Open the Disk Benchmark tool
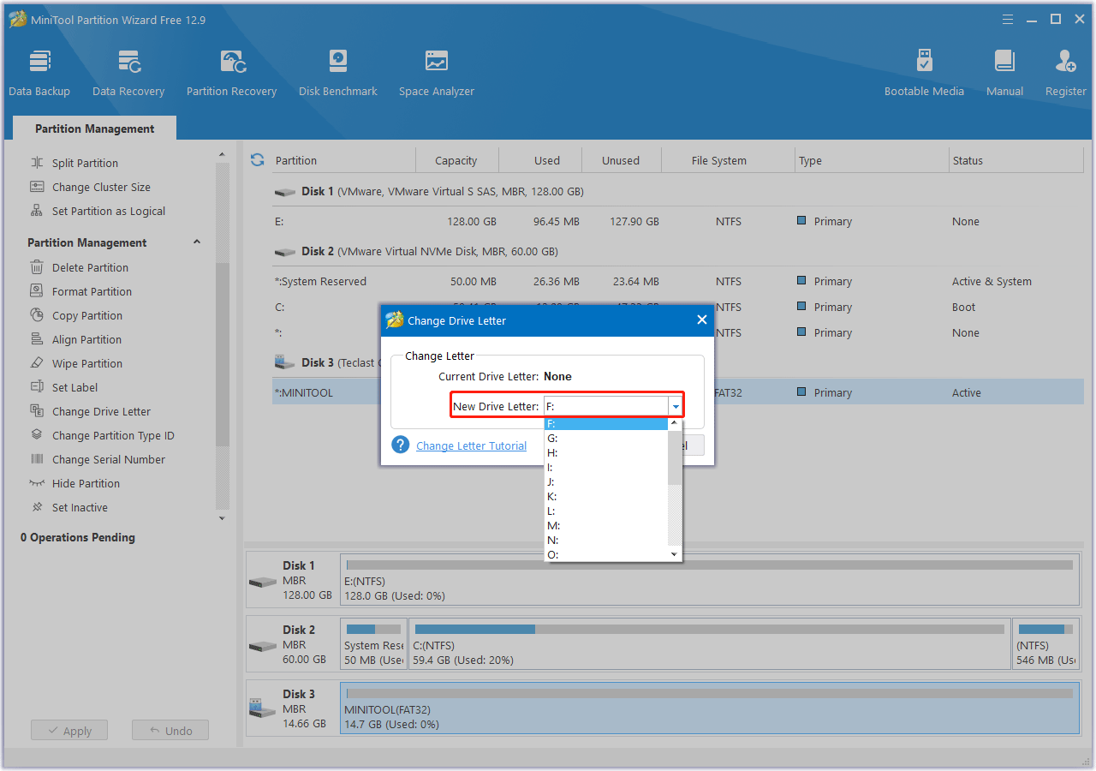This screenshot has height=771, width=1096. (x=337, y=70)
